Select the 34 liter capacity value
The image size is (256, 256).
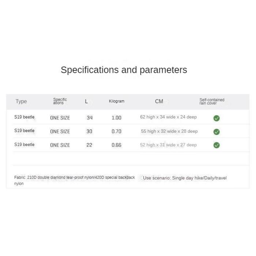tap(90, 118)
